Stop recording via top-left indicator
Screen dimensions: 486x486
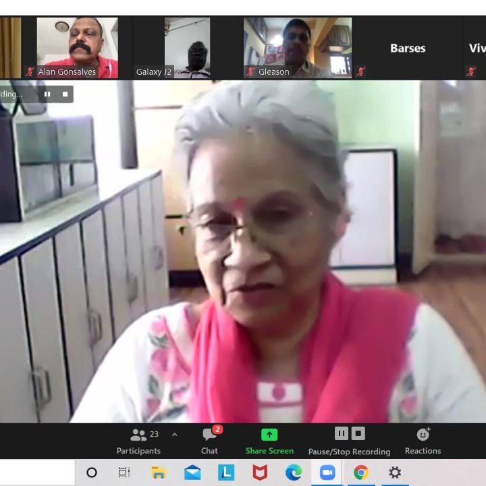65,94
